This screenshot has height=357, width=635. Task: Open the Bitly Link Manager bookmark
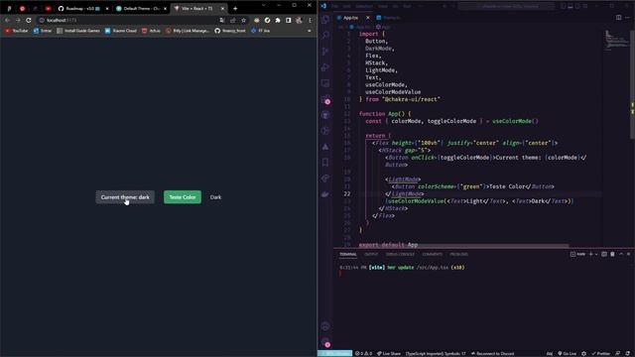[188, 31]
